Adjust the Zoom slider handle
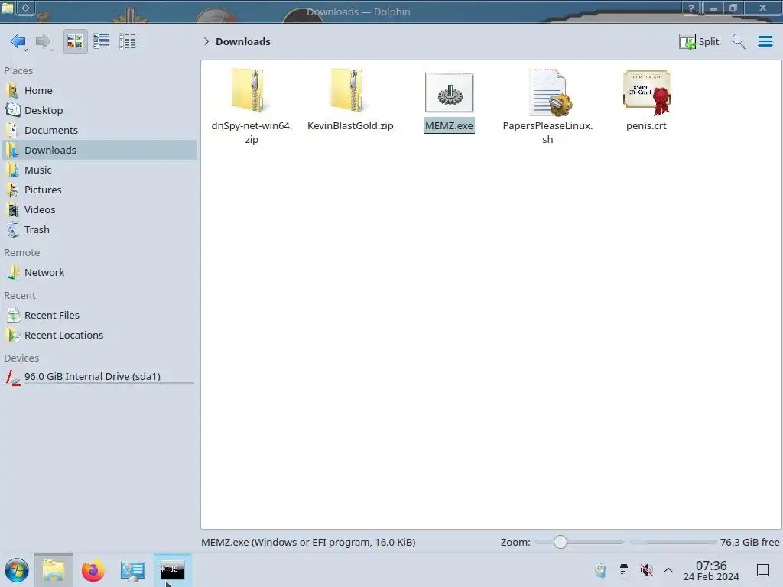This screenshot has width=783, height=587. 560,542
